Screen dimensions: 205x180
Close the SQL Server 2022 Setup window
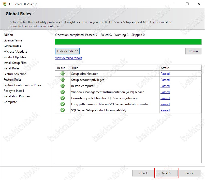(x=199, y=4)
